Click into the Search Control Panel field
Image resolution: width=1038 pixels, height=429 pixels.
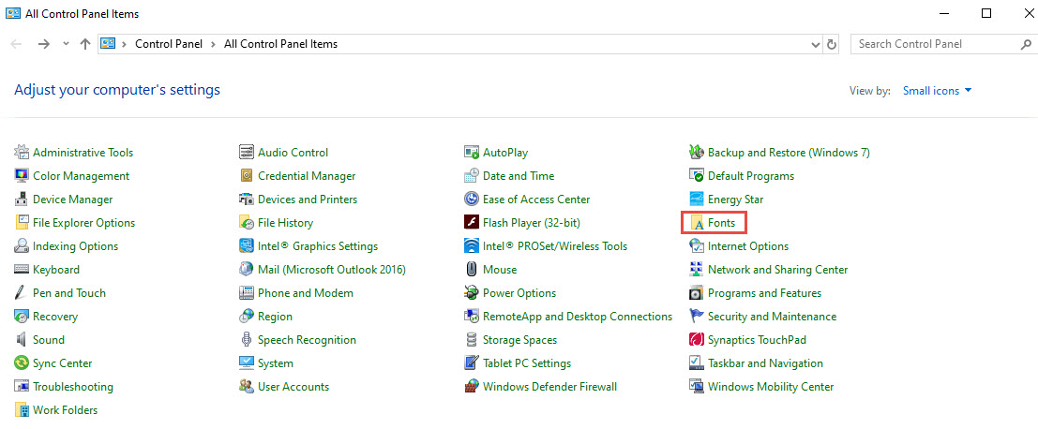933,44
